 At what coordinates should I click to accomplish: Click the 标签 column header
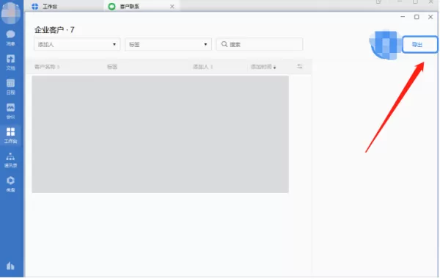click(x=112, y=67)
